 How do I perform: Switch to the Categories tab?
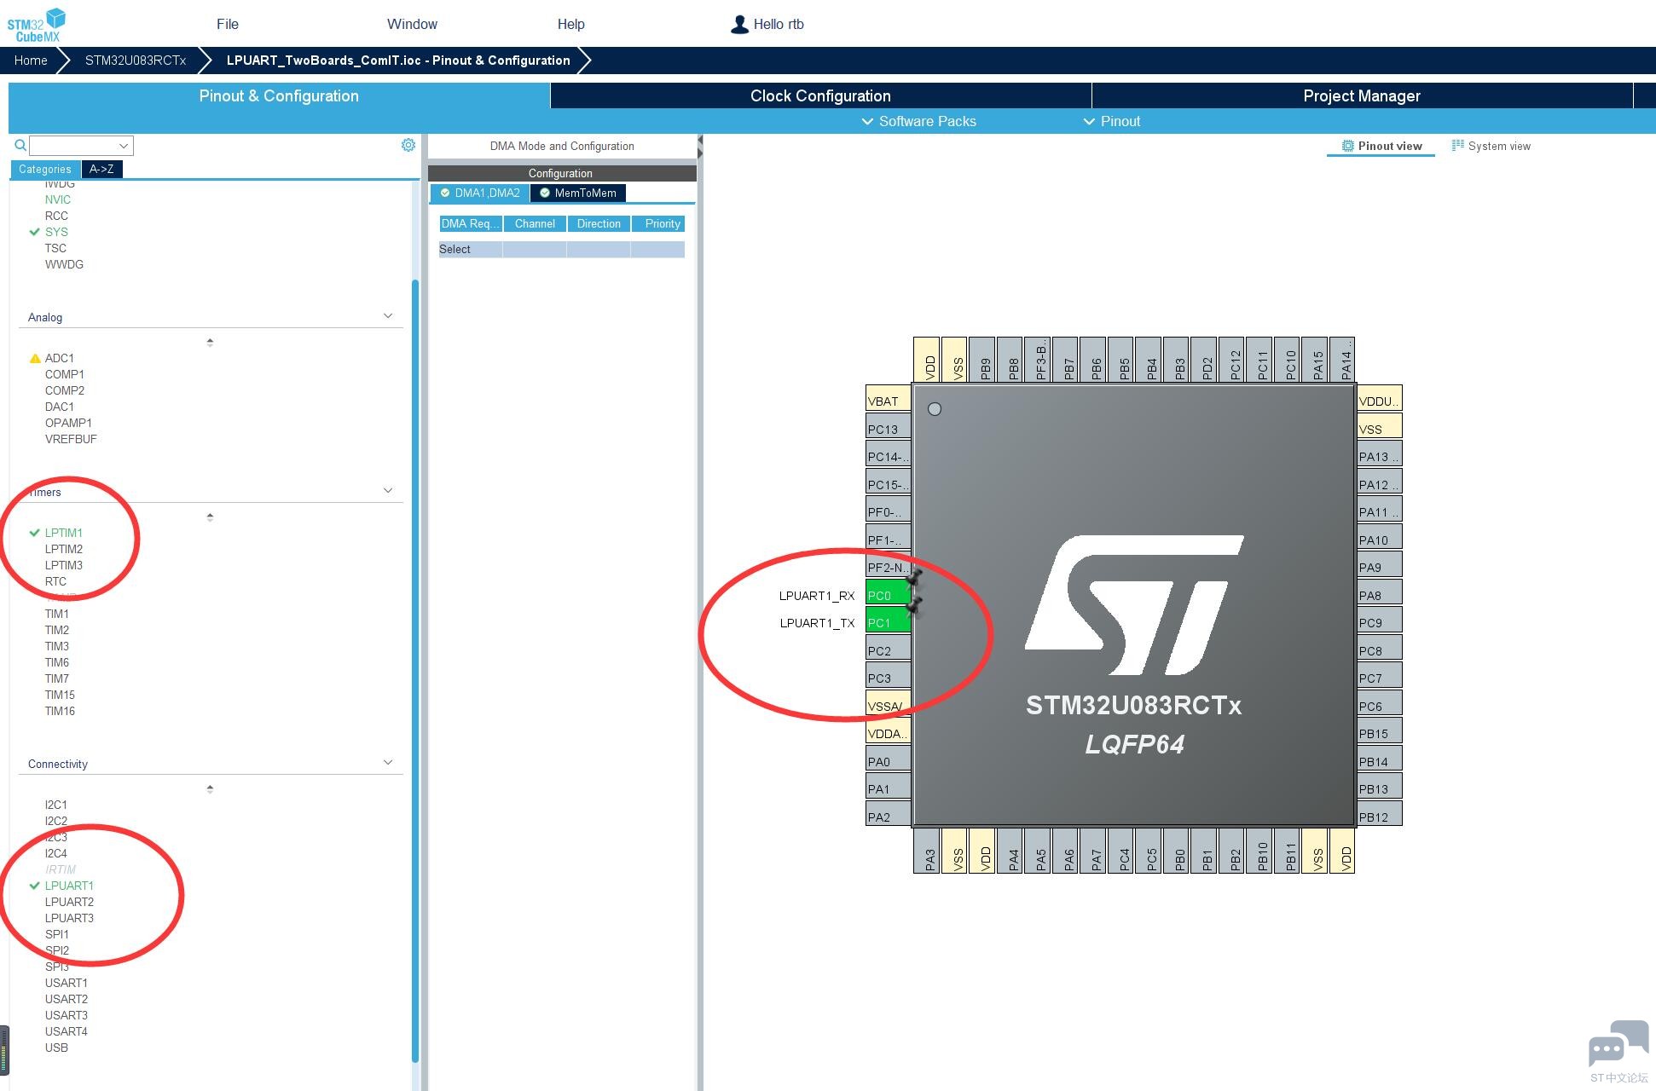(x=45, y=169)
